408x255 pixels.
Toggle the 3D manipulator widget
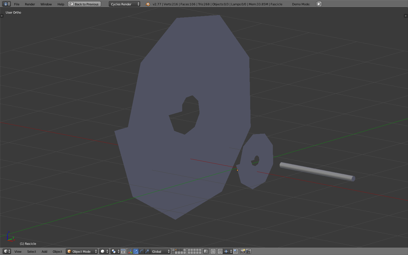point(130,251)
